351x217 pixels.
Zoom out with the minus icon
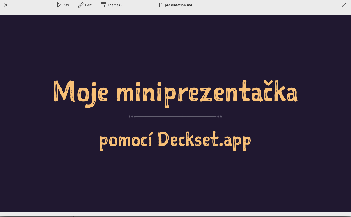(13, 5)
